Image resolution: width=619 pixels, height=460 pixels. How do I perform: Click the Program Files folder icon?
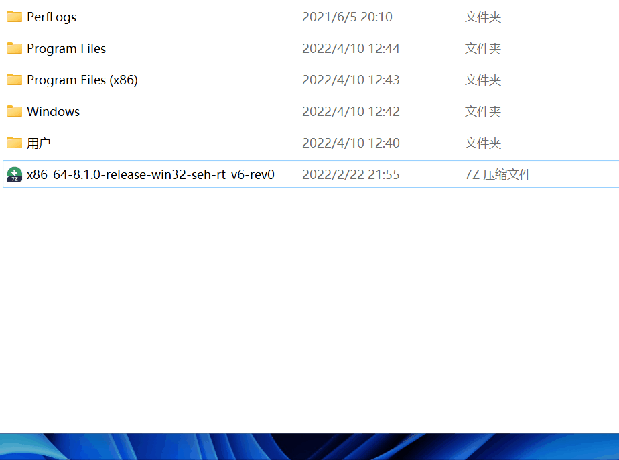pos(15,48)
